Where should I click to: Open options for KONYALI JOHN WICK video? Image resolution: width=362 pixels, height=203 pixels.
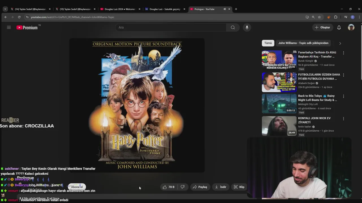(343, 119)
